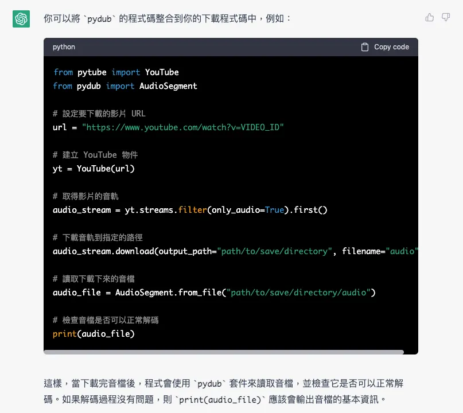Click the inline `print(audio_file)` in the closing paragraph
Viewport: 463px width, 413px height.
click(x=220, y=400)
